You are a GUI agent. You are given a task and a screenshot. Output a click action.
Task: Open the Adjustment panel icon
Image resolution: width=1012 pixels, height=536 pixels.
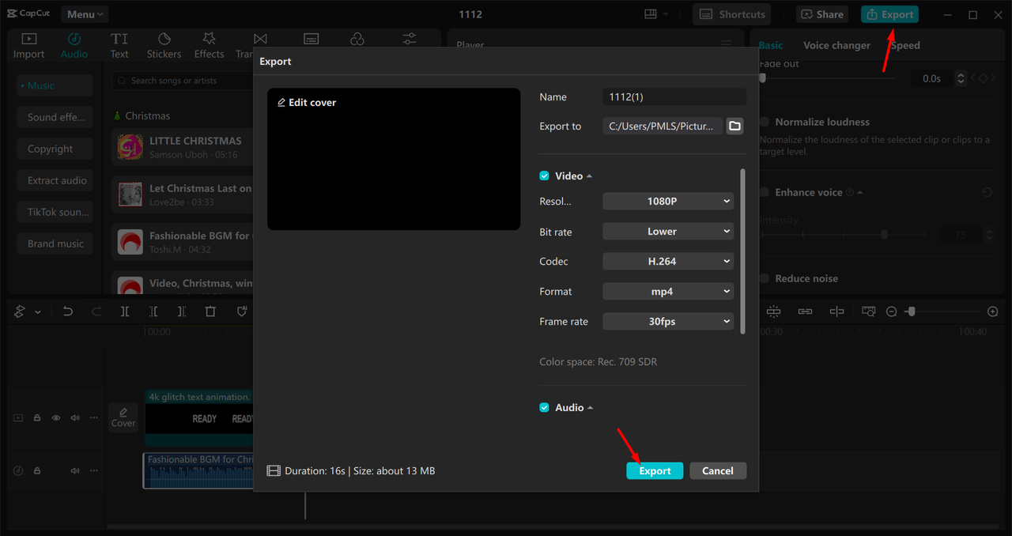coord(410,39)
